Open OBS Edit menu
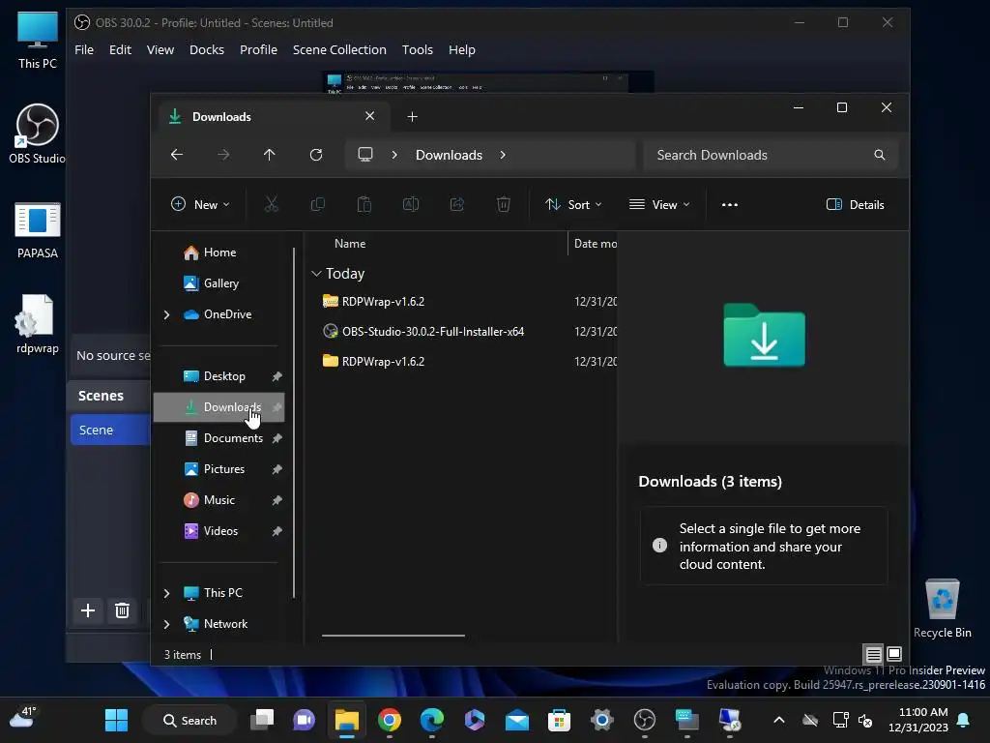The height and width of the screenshot is (743, 990). [120, 50]
